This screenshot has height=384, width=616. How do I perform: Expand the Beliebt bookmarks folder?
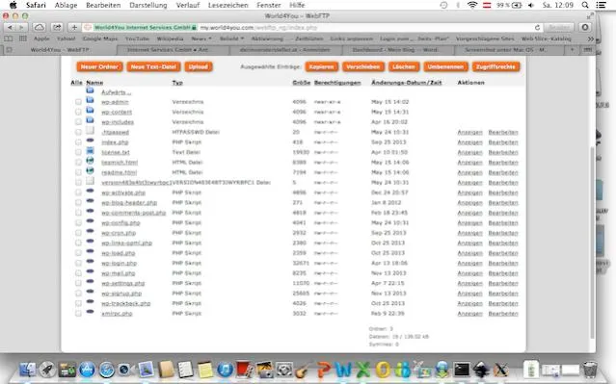pyautogui.click(x=231, y=38)
